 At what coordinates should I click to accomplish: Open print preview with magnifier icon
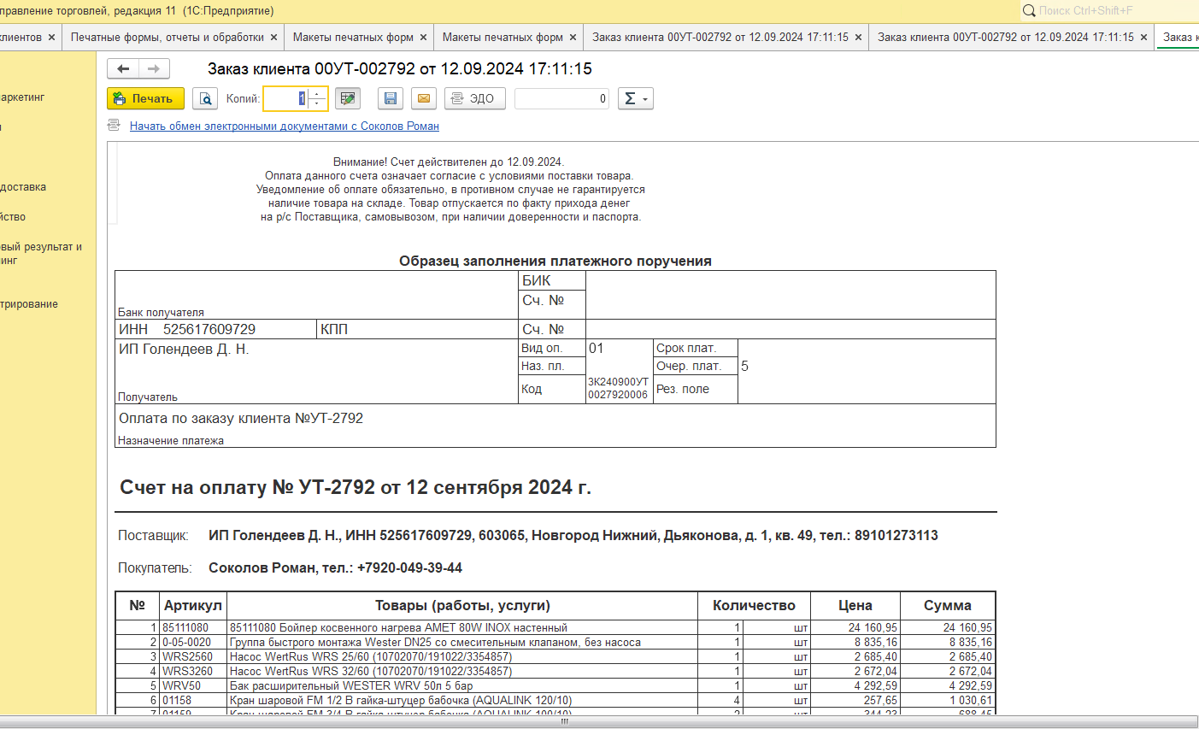pyautogui.click(x=205, y=99)
